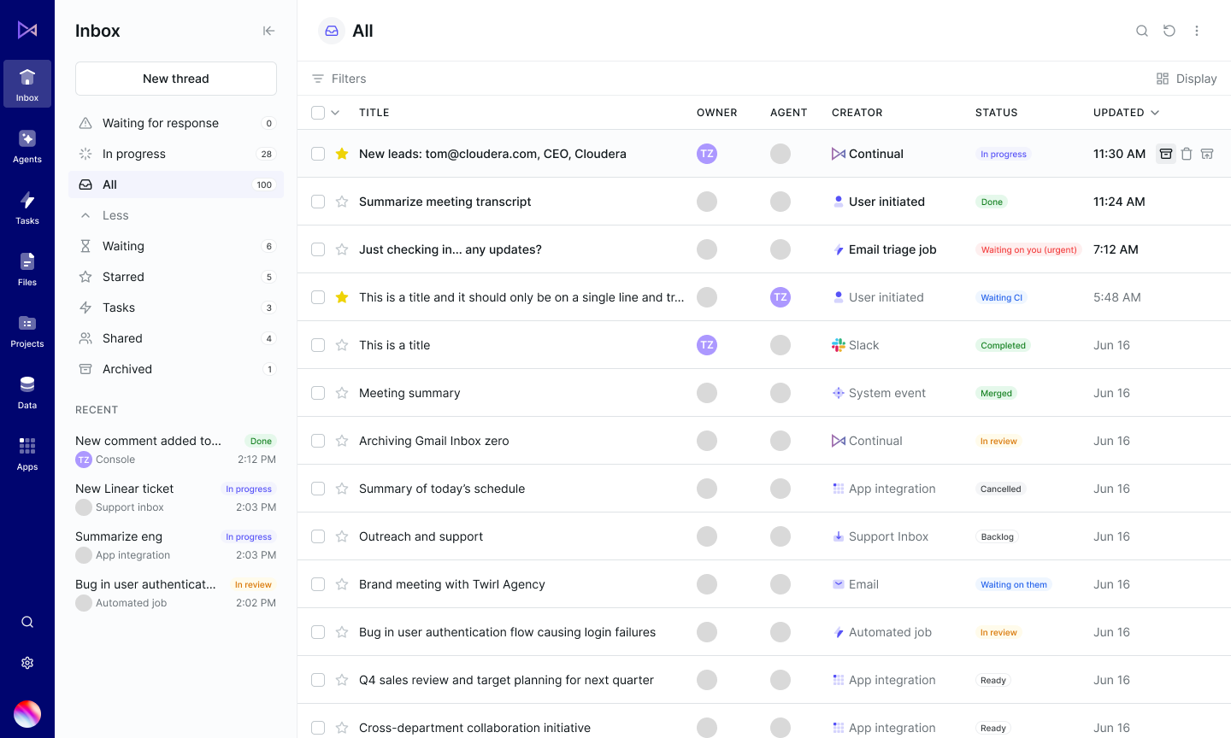Archive the New leads thread
The height and width of the screenshot is (738, 1231).
tap(1166, 154)
